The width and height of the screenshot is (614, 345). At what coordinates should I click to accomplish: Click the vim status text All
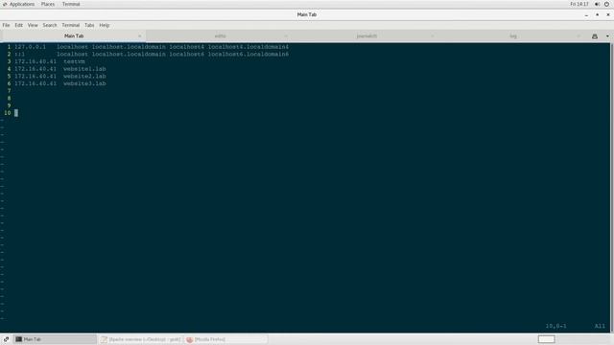(600, 326)
